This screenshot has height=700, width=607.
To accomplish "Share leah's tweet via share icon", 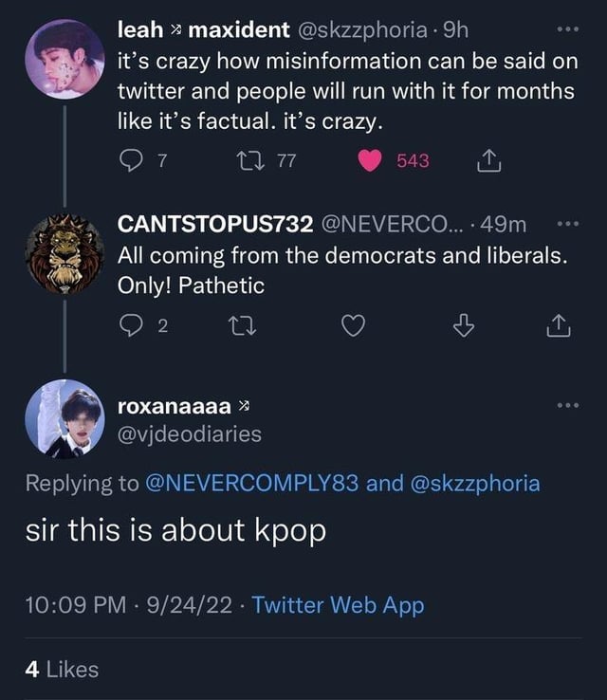I will point(487,162).
